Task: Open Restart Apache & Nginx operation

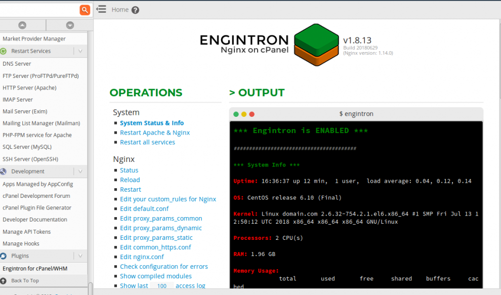Action: click(x=155, y=132)
